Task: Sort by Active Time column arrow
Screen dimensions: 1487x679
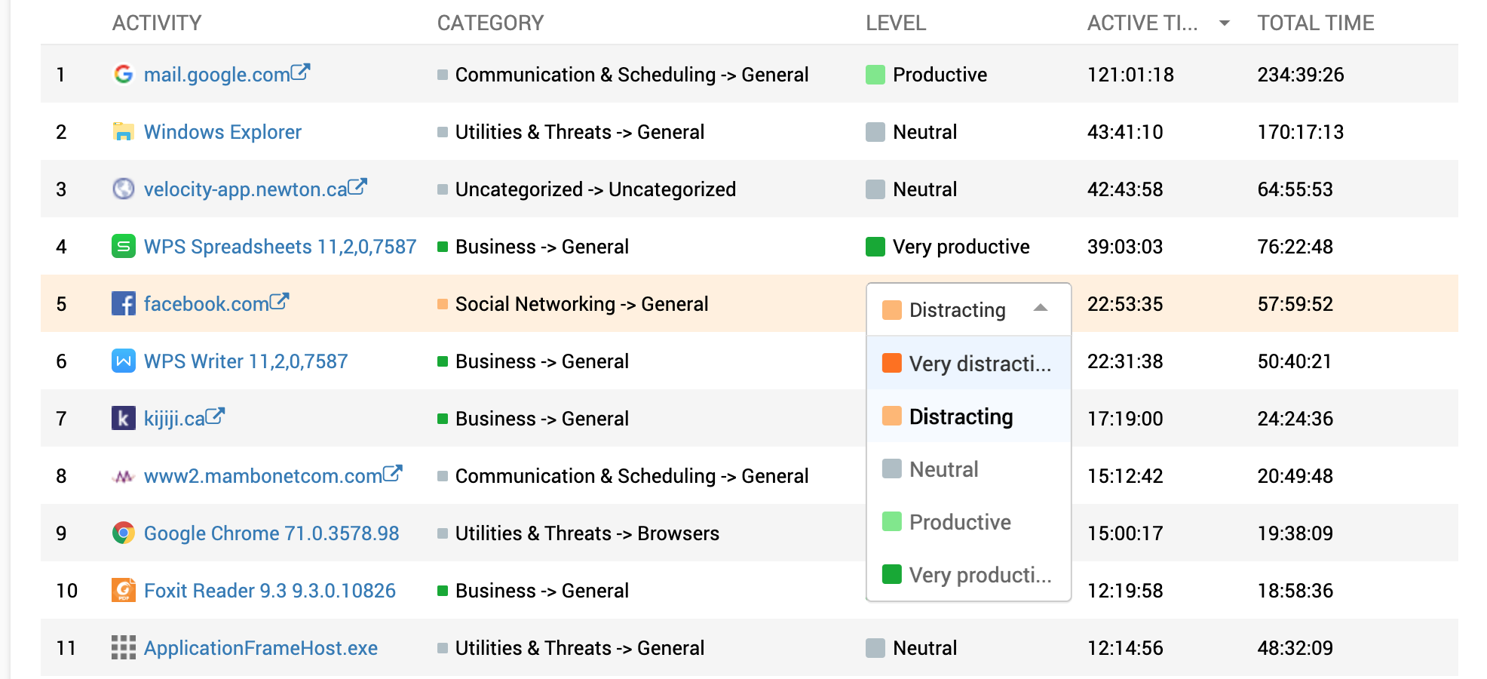Action: (1225, 23)
